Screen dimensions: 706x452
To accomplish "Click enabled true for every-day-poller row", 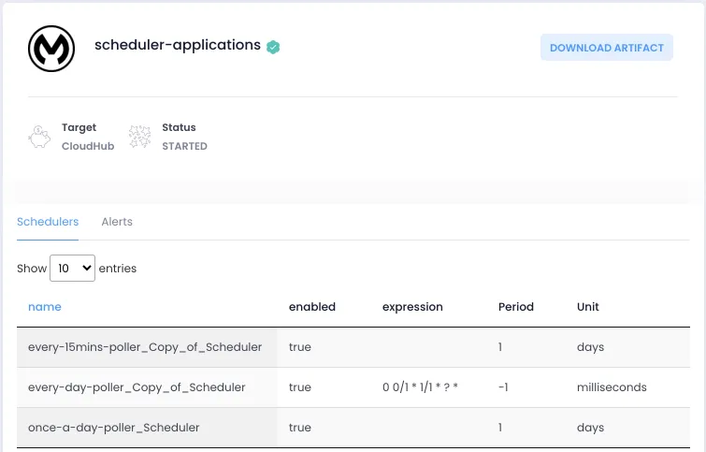I will (x=300, y=387).
